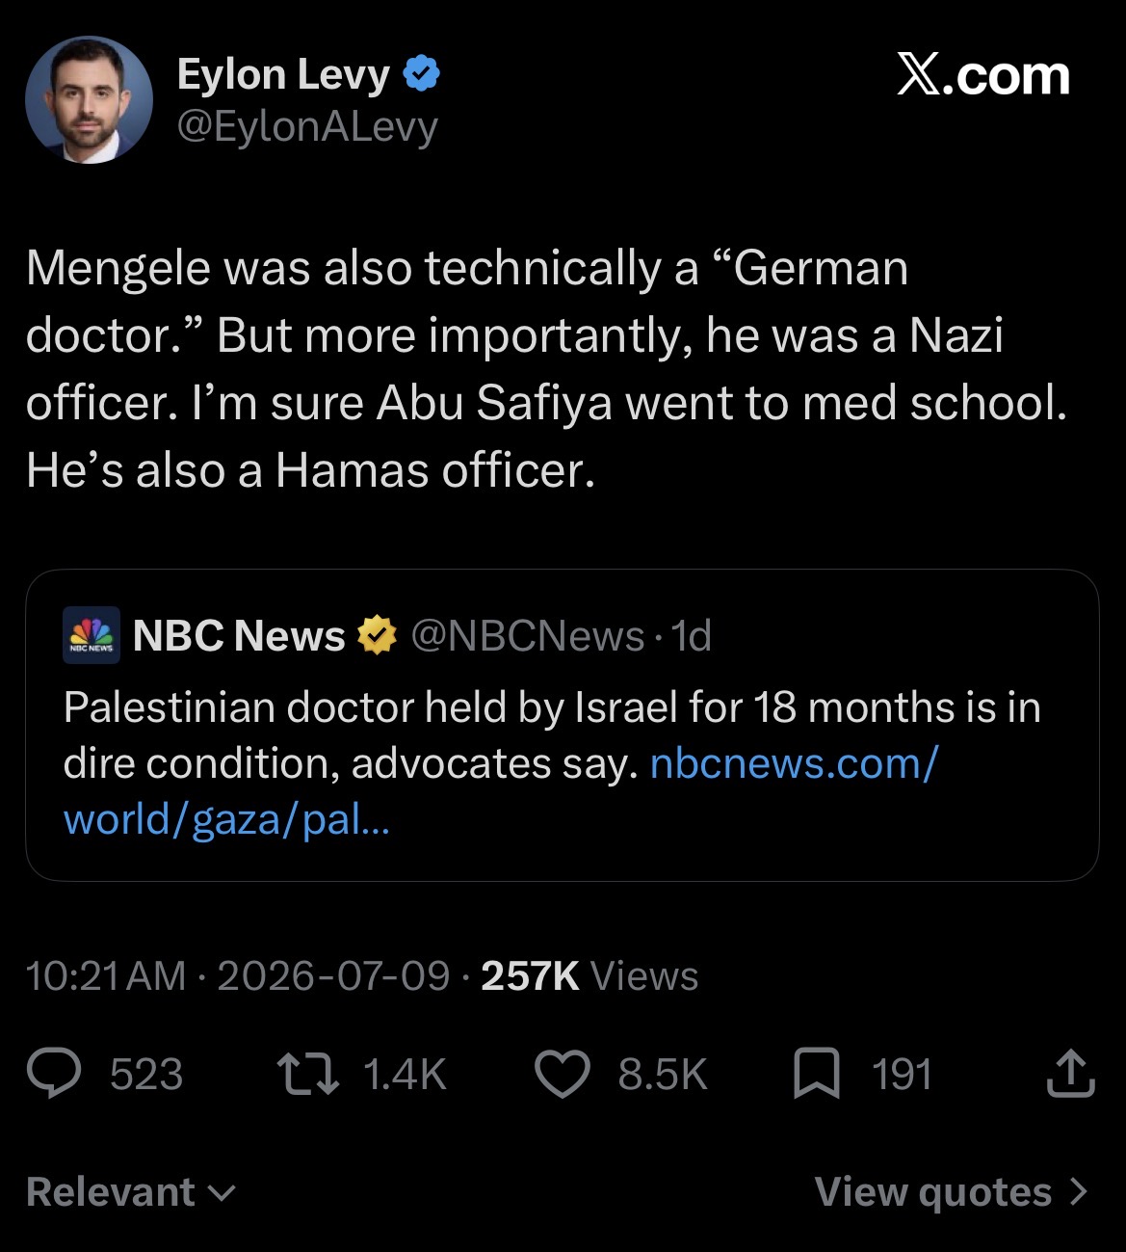Open the NBC News peacock logo avatar

(92, 635)
